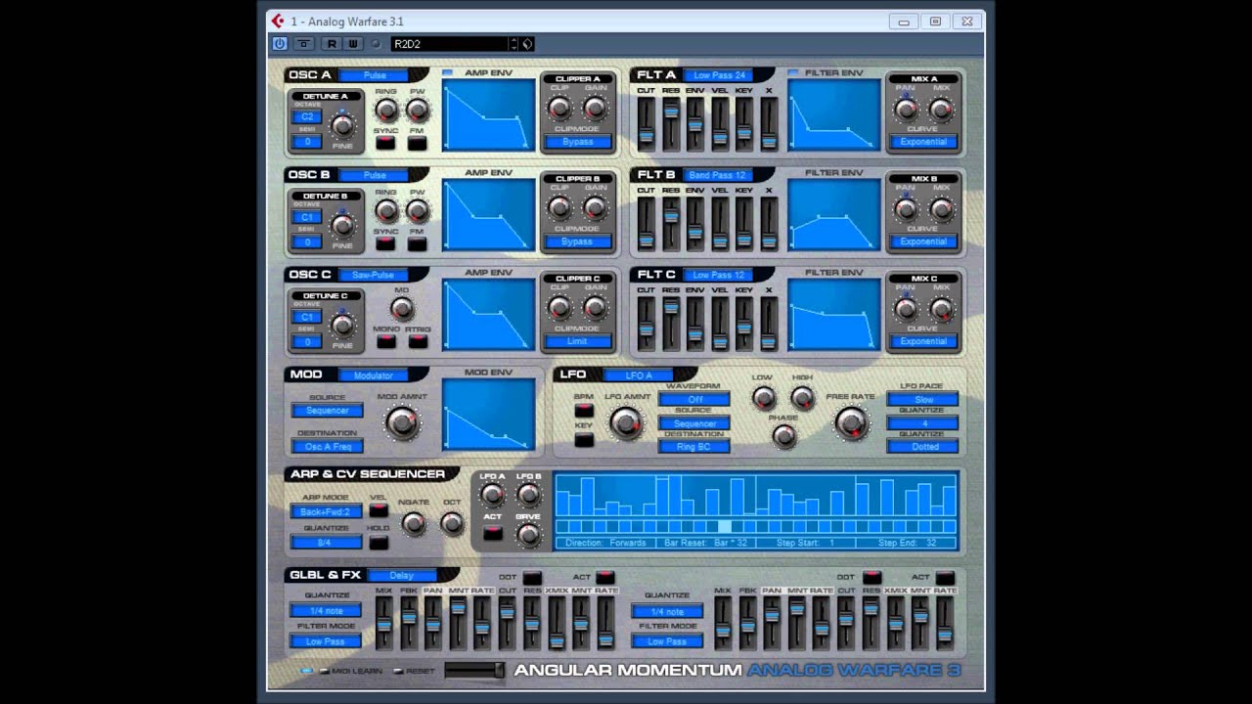This screenshot has height=704, width=1252.
Task: Toggle the arpeggiator VEL button
Action: point(379,510)
